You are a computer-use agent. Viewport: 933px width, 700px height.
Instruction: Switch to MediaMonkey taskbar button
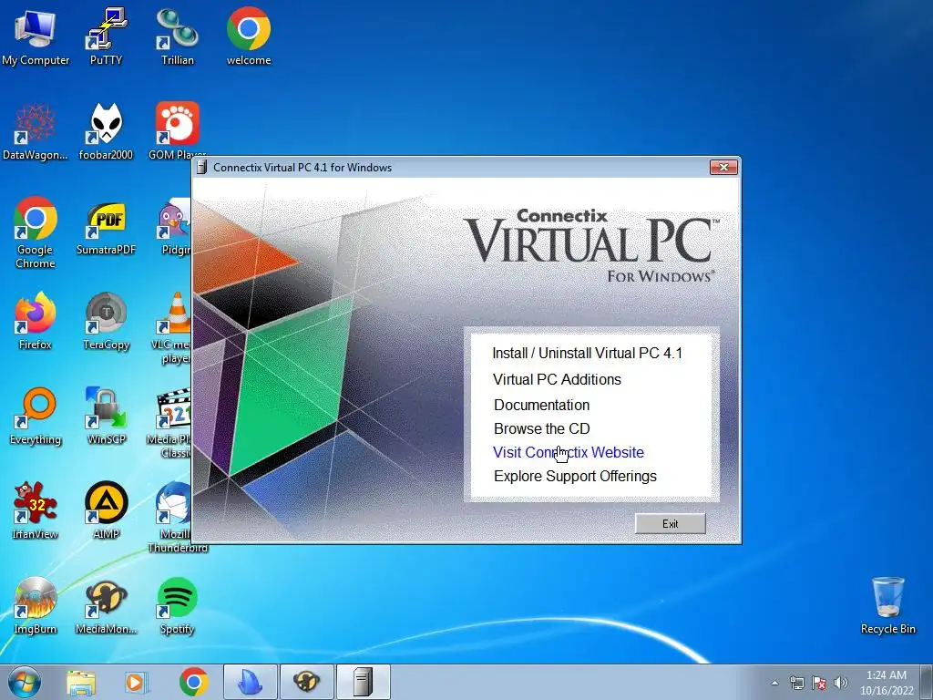307,682
